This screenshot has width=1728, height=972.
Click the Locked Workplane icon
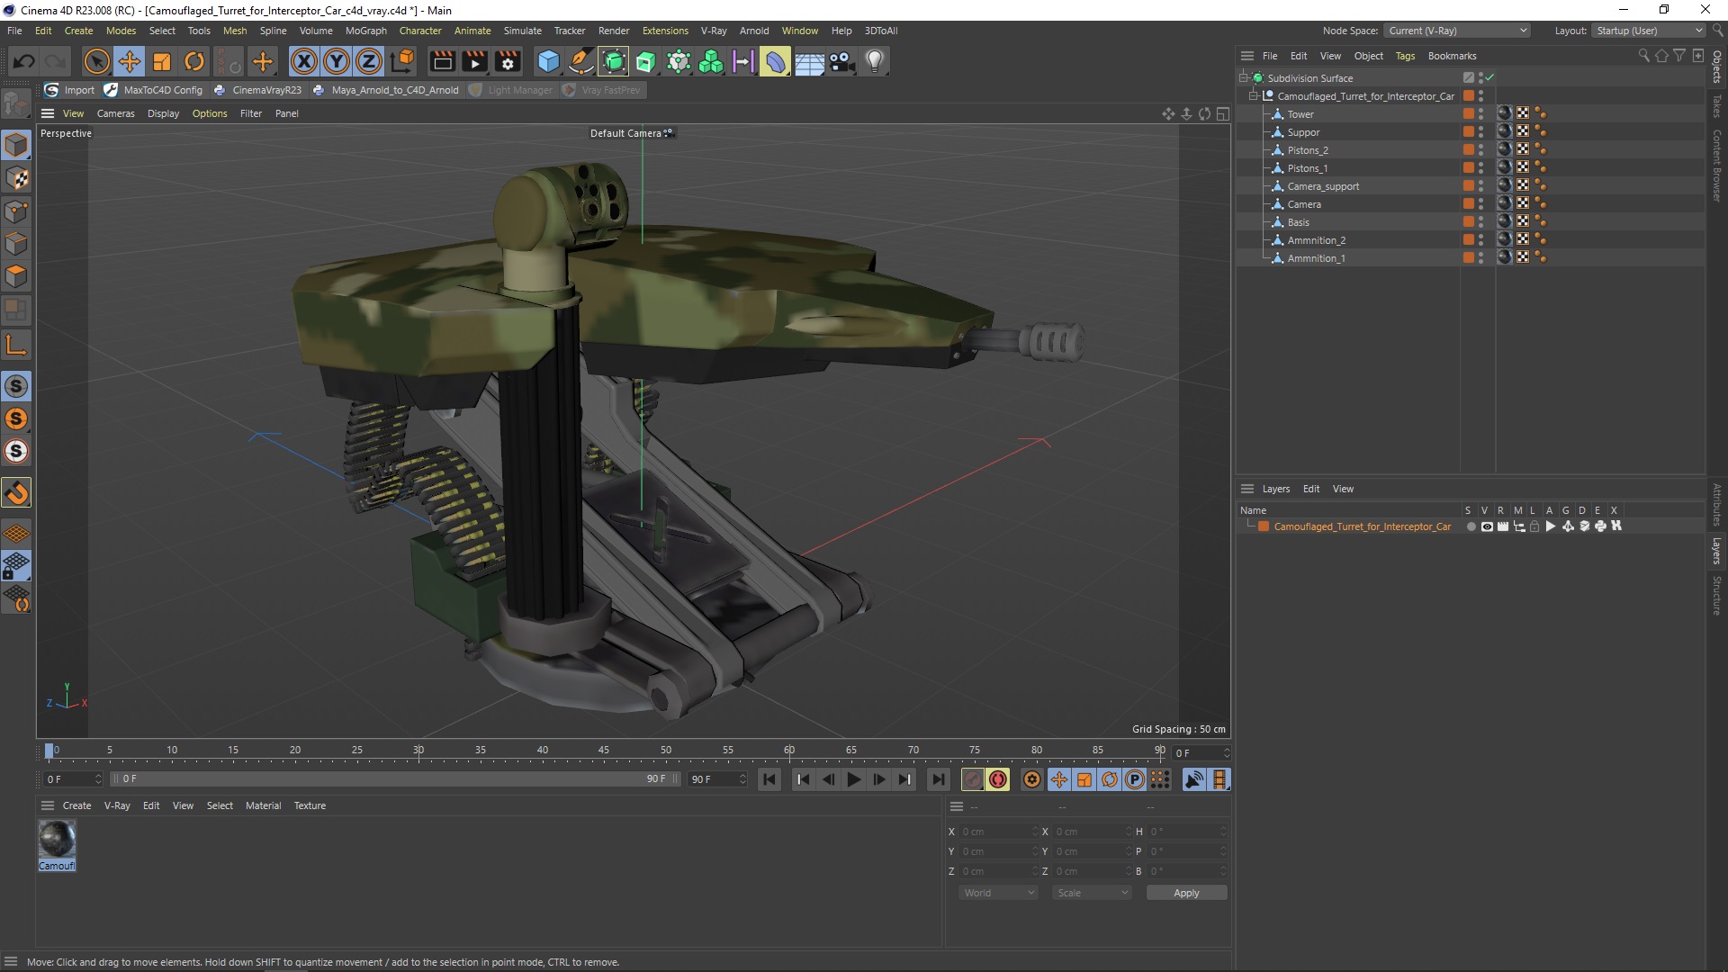coord(16,566)
